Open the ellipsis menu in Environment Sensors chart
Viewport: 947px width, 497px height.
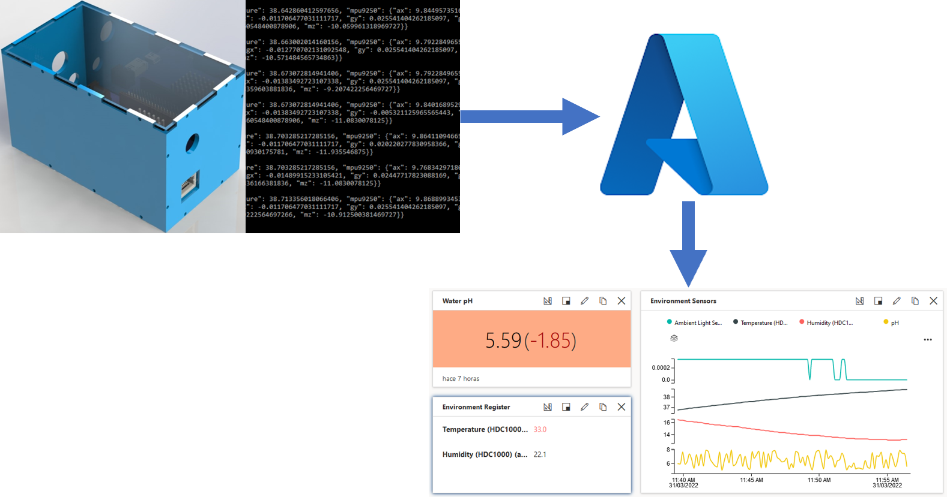point(928,339)
